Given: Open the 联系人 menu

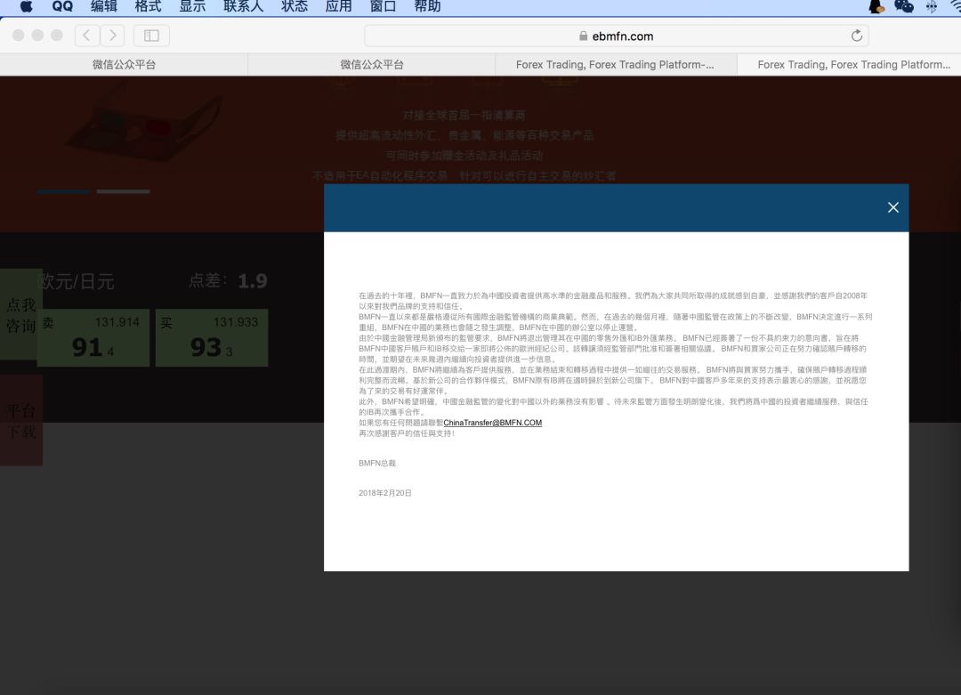Looking at the screenshot, I should coord(243,7).
